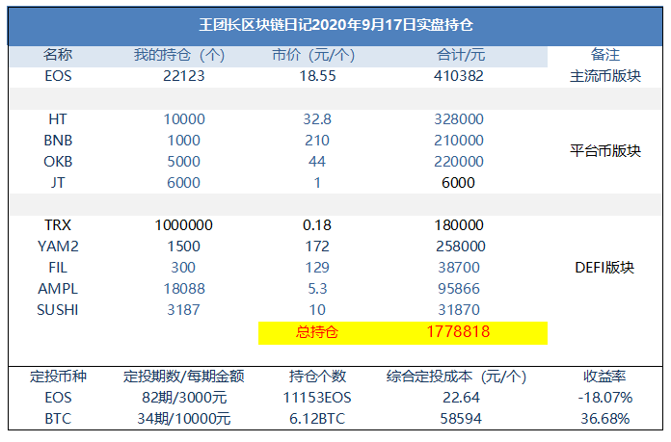Select the 定投币种 header
Screen dimensions: 671x442
tap(58, 377)
